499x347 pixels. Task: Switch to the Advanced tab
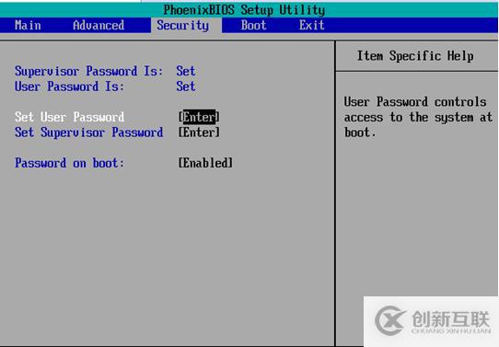[x=99, y=25]
